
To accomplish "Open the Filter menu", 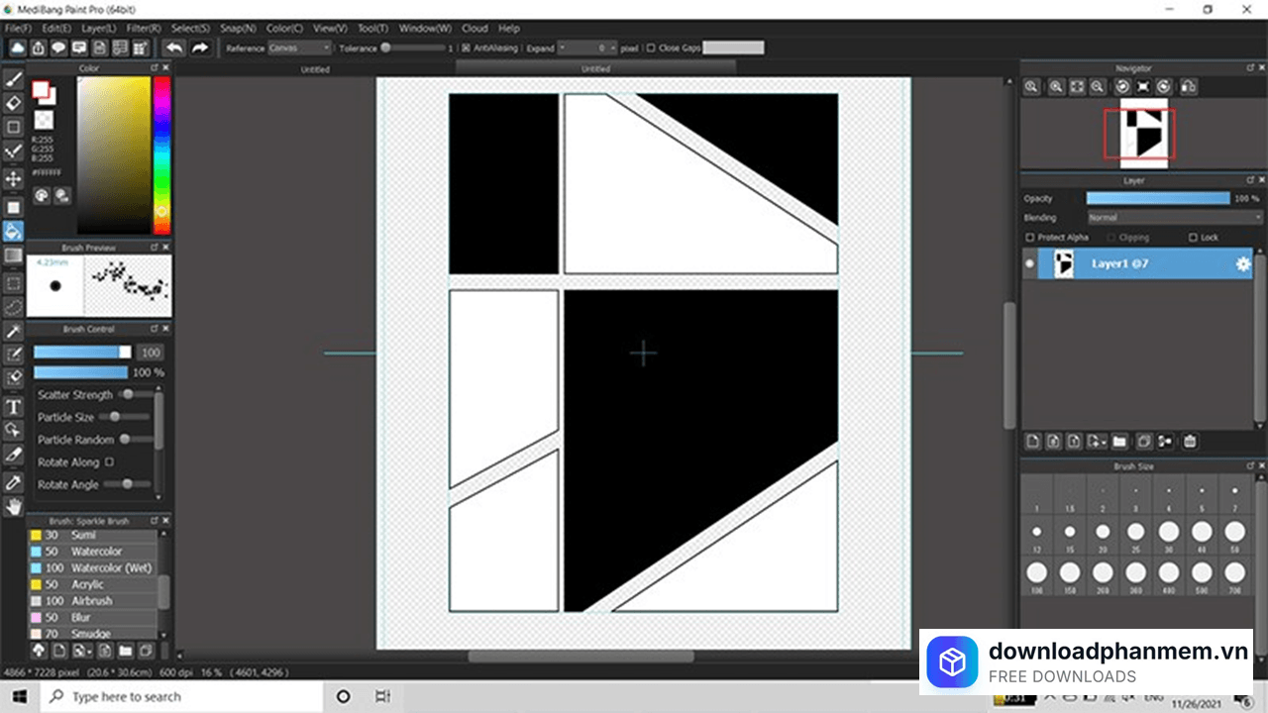I will (x=144, y=29).
